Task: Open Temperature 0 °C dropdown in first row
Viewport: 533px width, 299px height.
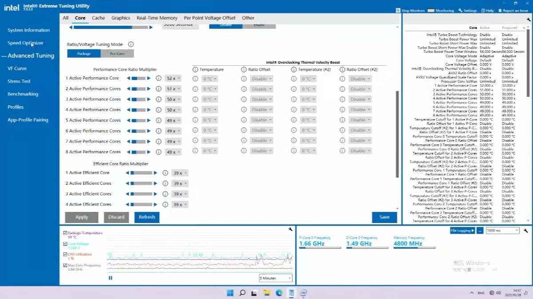Action: (x=210, y=79)
